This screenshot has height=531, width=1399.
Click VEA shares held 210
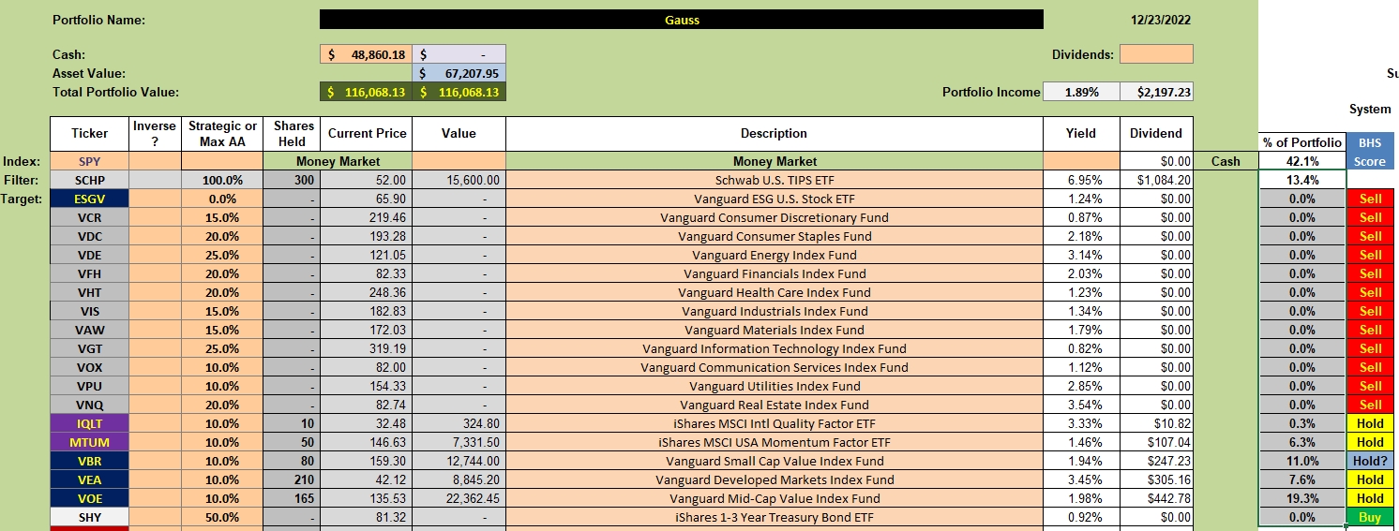pos(292,479)
